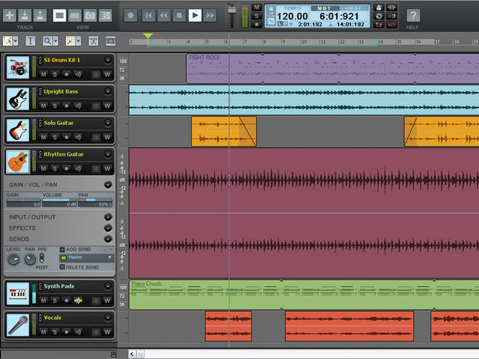
Task: Select the Text I-beam edit tool
Action: [30, 40]
